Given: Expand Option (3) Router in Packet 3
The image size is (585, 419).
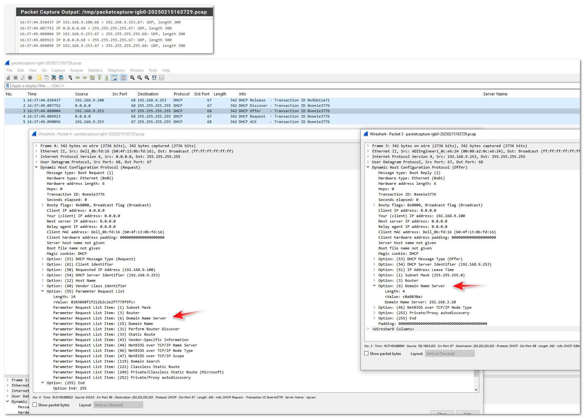Looking at the screenshot, I should (x=374, y=280).
